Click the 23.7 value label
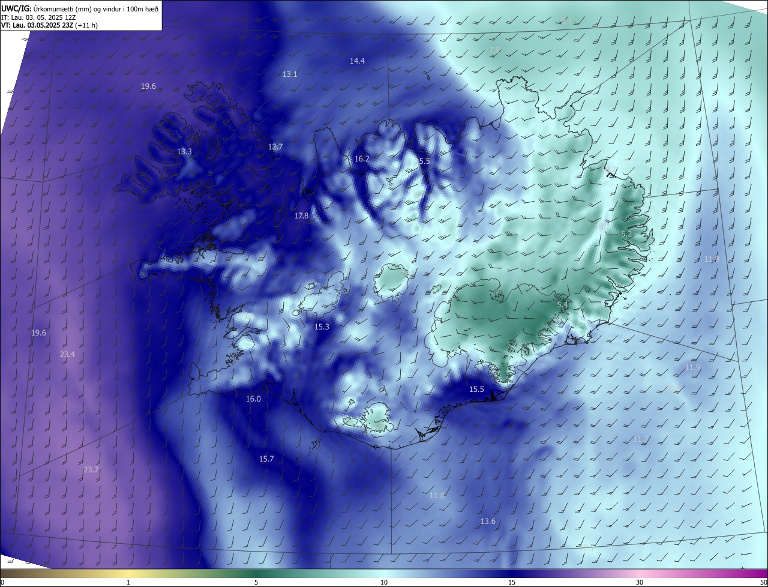Image resolution: width=768 pixels, height=587 pixels. pos(91,469)
